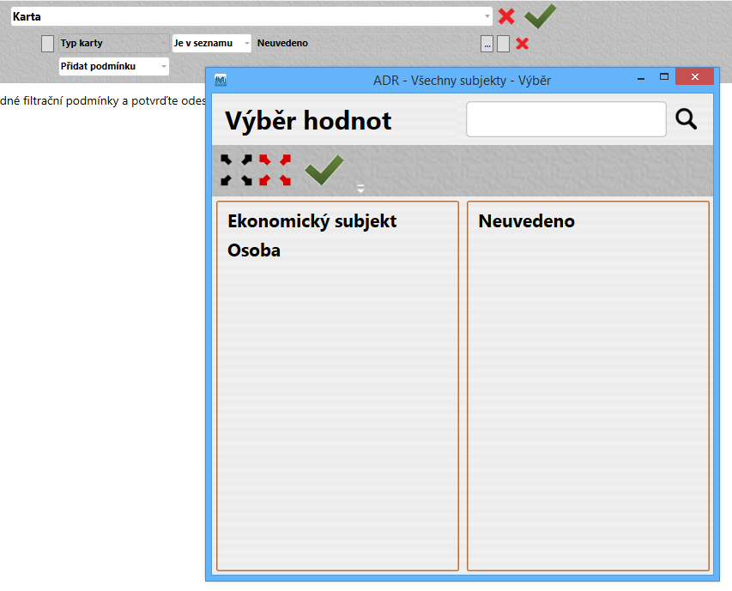Open the Karta dropdown list
The width and height of the screenshot is (732, 591).
coord(487,16)
